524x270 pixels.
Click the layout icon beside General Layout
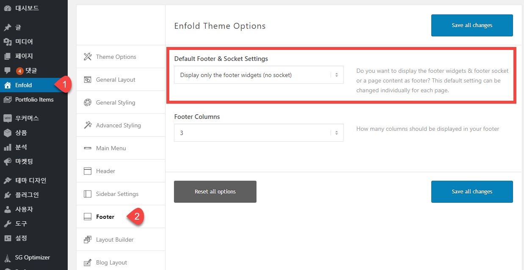click(x=88, y=80)
